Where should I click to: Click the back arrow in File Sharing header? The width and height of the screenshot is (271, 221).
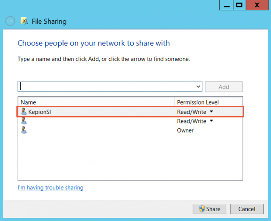click(10, 21)
